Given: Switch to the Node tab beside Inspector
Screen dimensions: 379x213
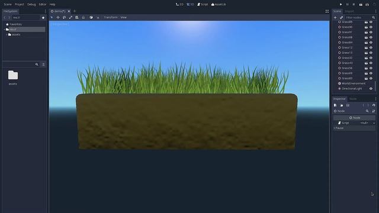Looking at the screenshot, I should click(x=353, y=99).
